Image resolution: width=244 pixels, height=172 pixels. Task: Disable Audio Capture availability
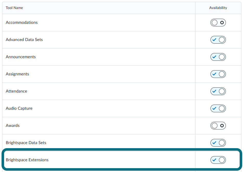[x=218, y=108]
